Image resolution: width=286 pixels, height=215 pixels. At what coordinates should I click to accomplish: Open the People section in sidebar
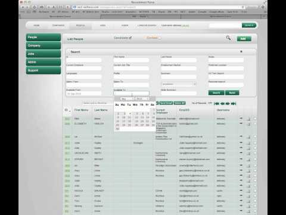tap(43, 37)
